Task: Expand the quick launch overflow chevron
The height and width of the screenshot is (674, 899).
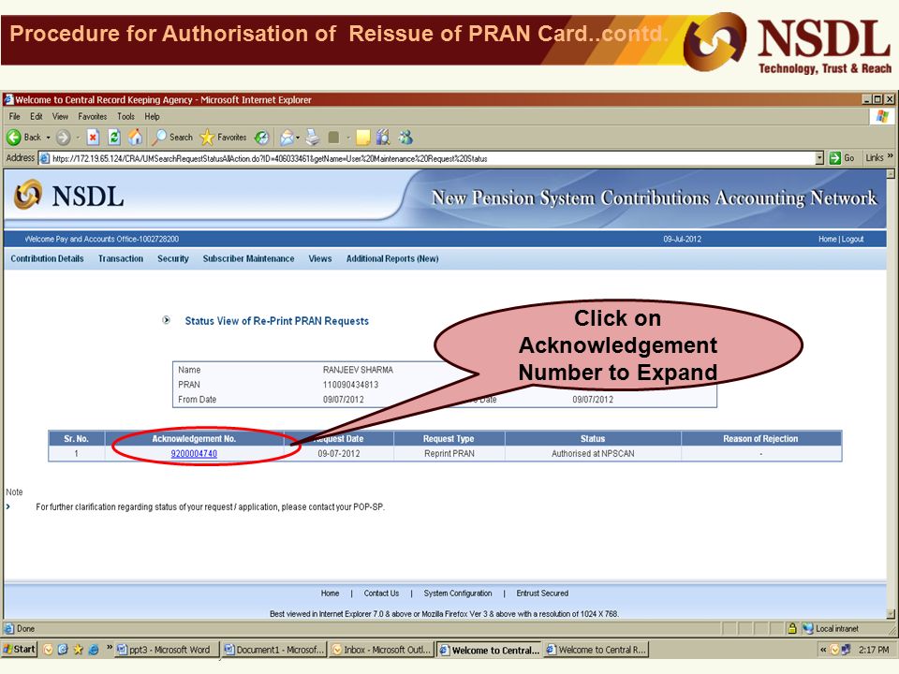Action: coord(109,648)
